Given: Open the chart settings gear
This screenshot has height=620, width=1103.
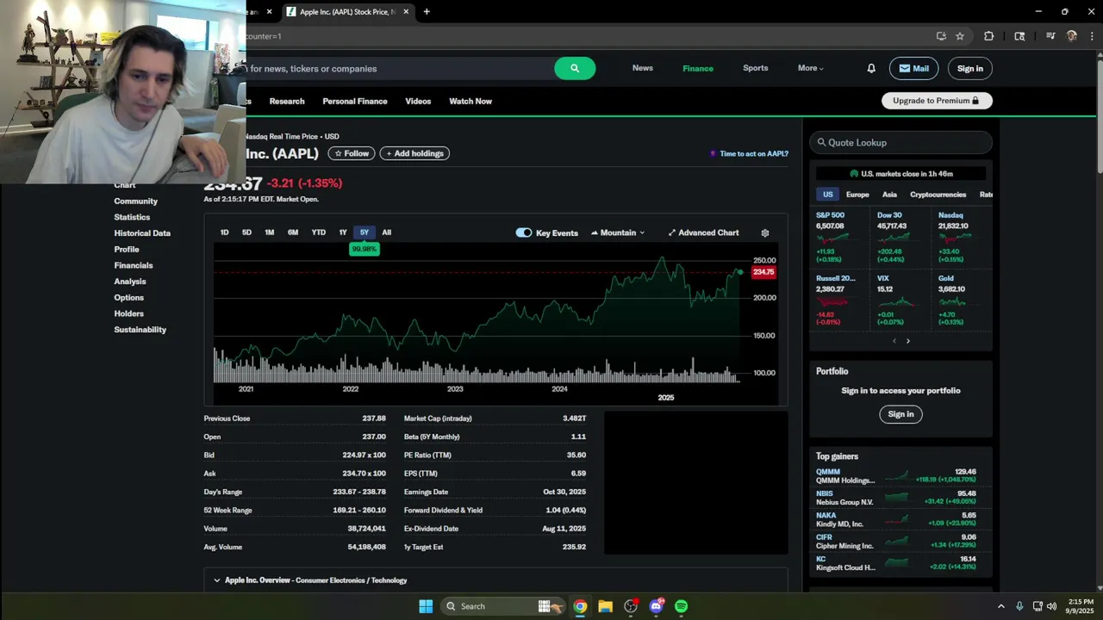Looking at the screenshot, I should pos(764,232).
